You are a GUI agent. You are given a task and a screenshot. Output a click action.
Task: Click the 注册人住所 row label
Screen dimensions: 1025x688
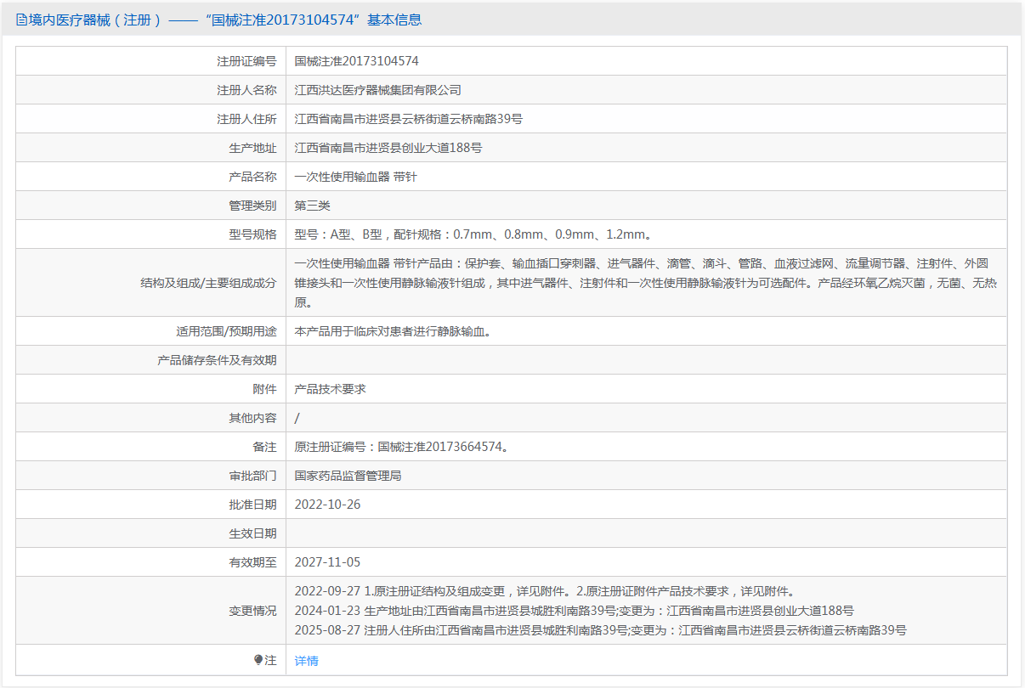coord(246,119)
